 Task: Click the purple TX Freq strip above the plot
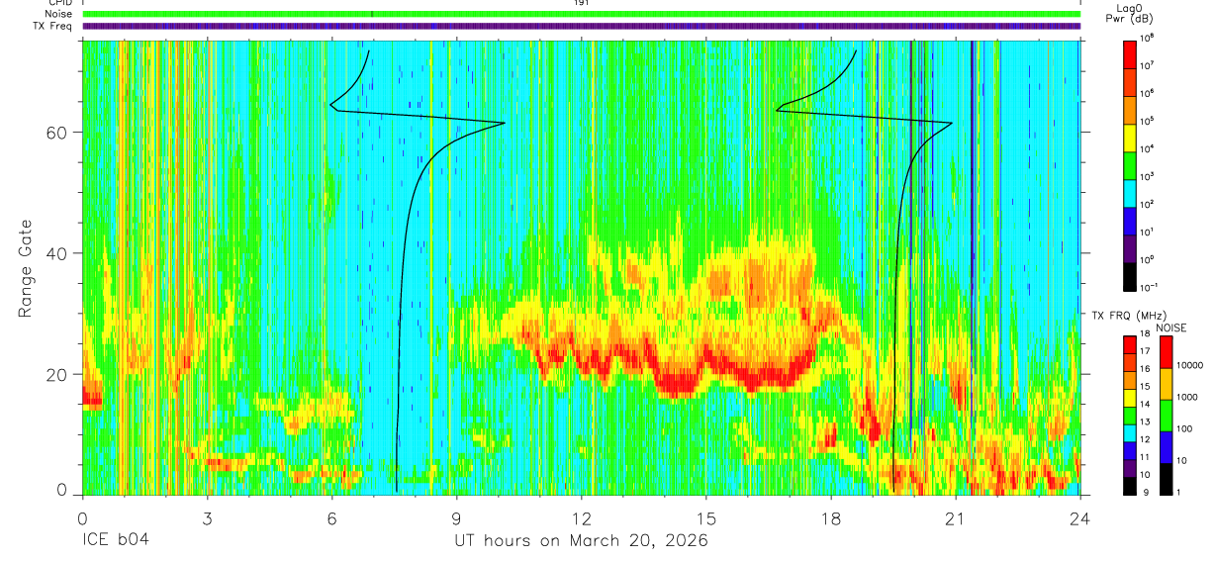click(581, 26)
